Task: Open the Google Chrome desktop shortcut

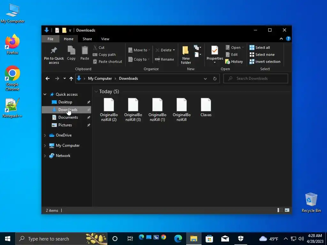Action: [x=12, y=78]
